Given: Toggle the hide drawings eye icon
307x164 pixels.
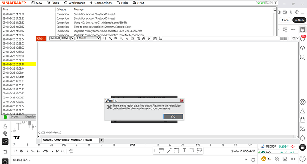Looking at the screenshot, I should [5, 134].
